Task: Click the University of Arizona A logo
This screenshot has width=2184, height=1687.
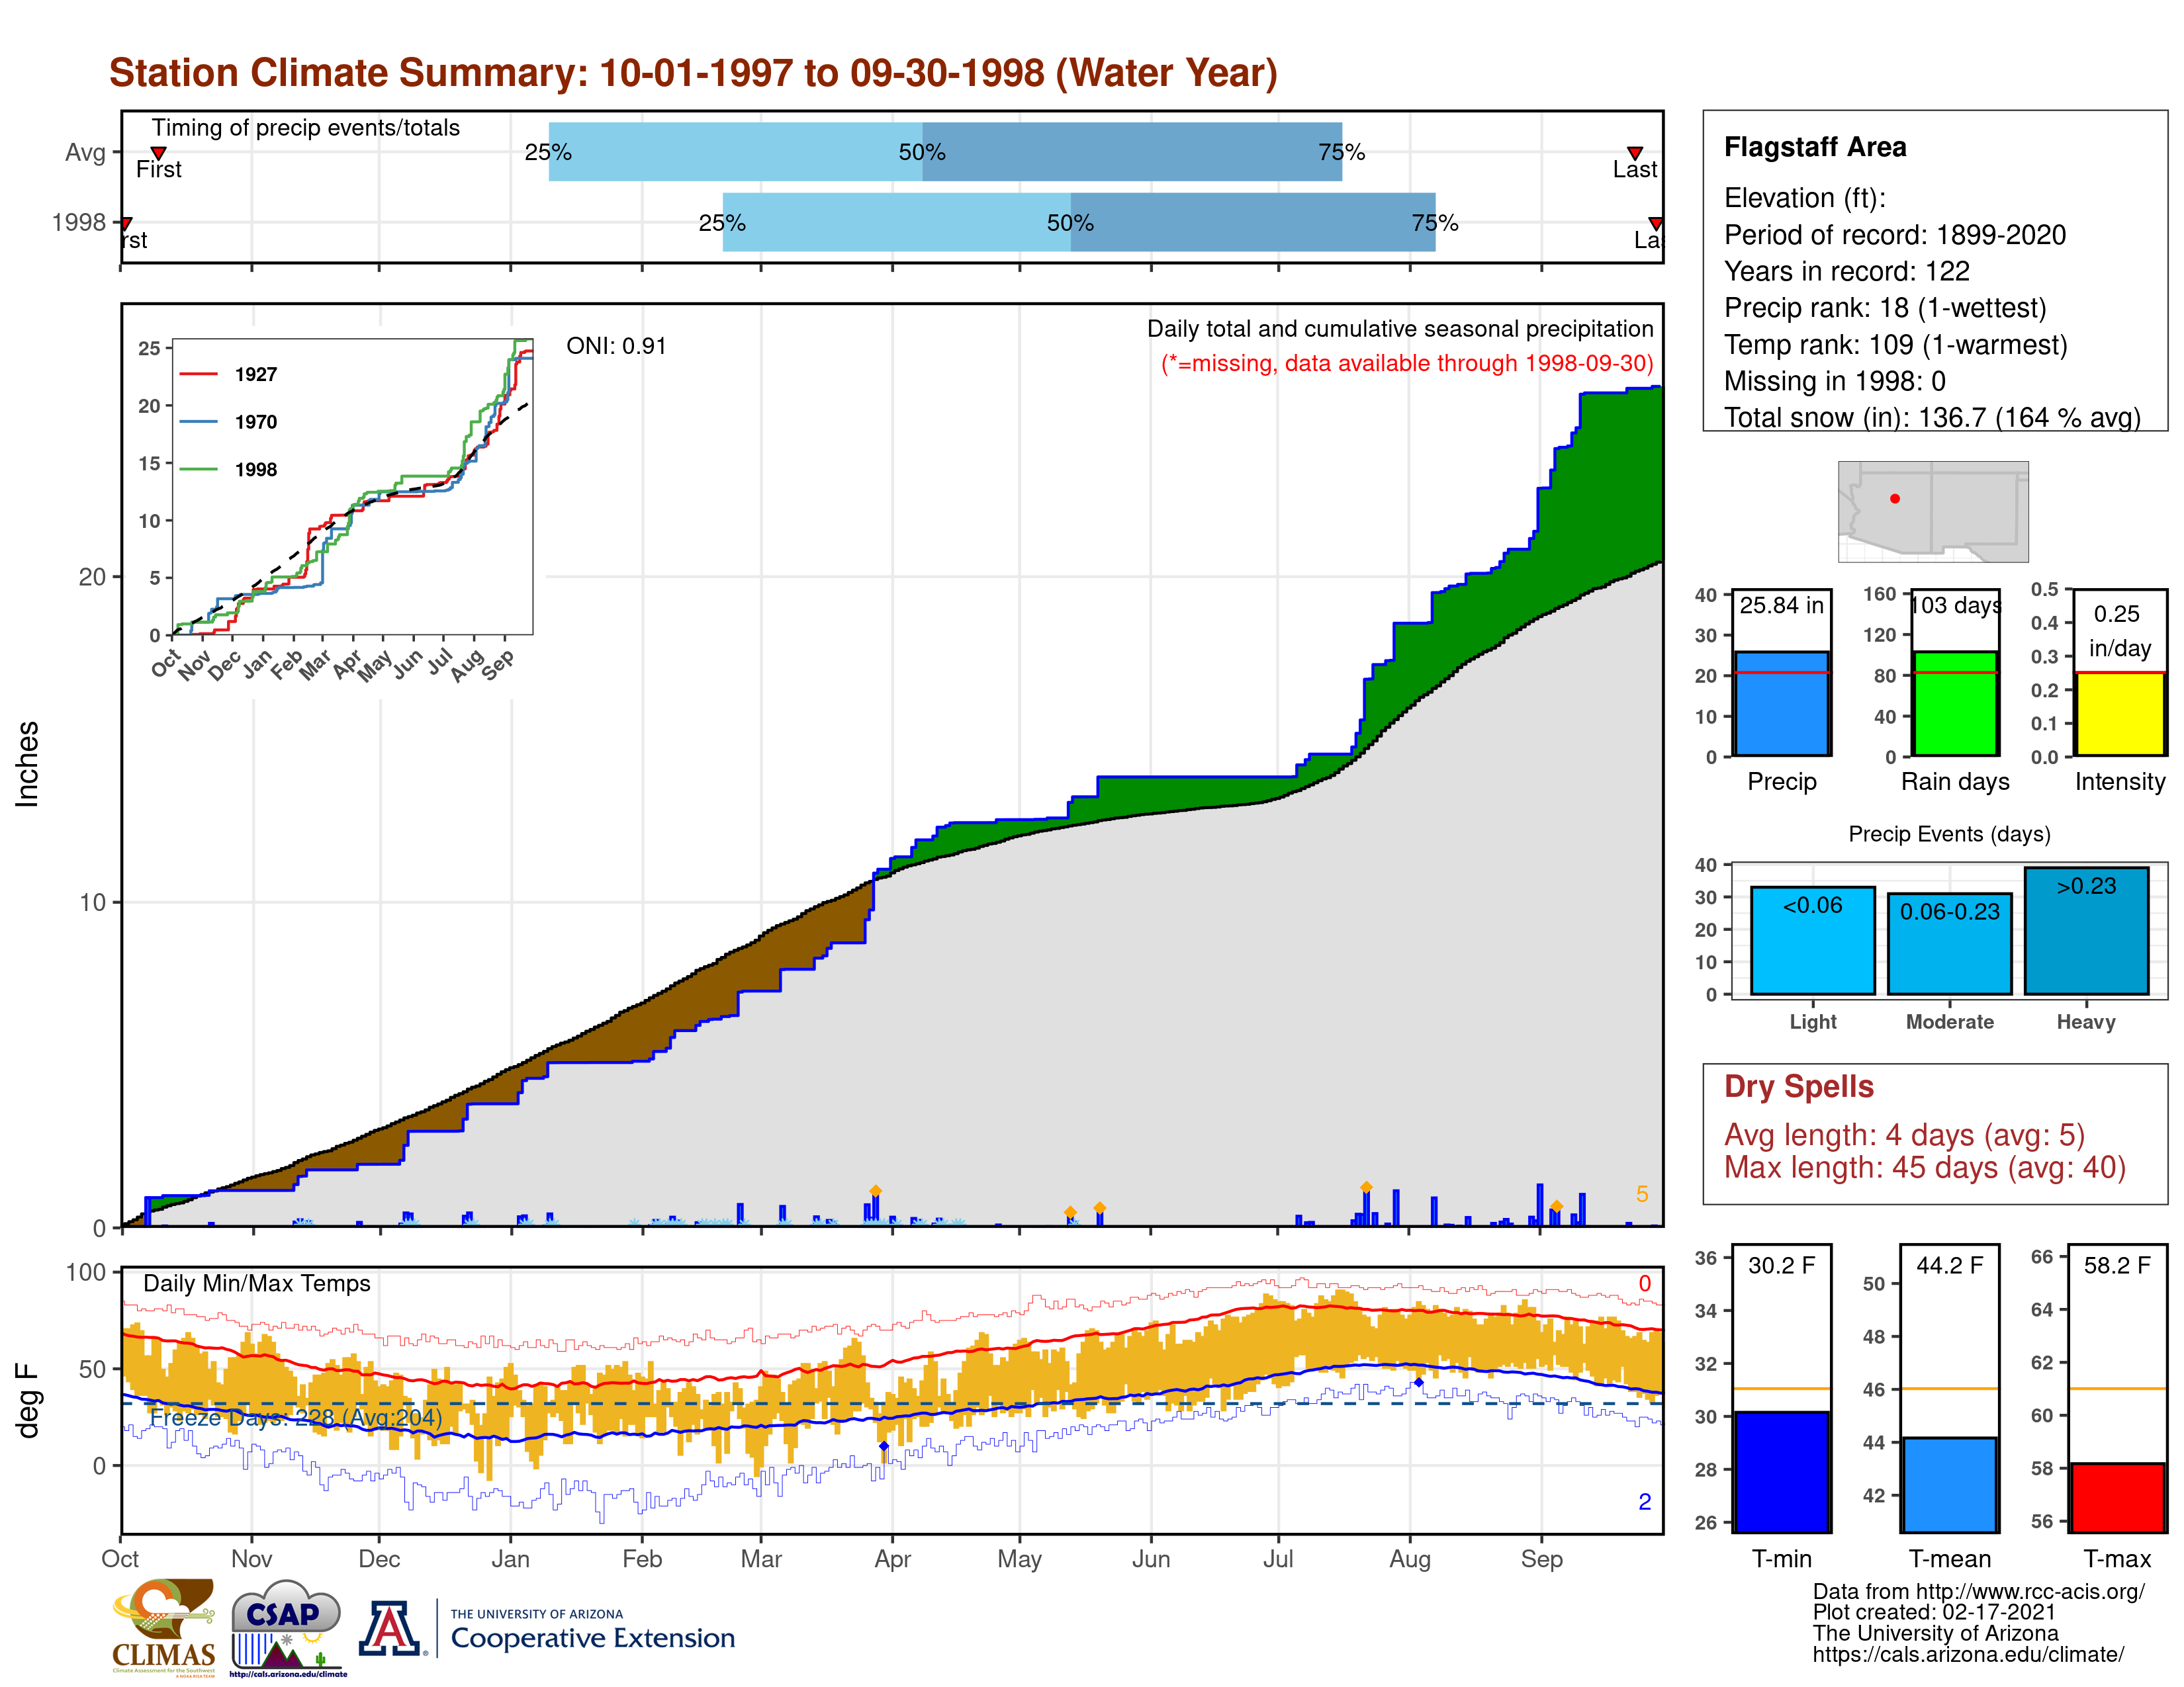Action: 389,1629
